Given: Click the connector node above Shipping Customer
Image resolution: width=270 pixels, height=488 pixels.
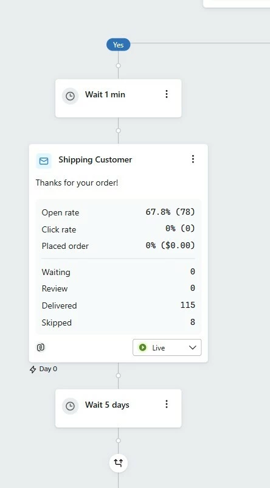Looking at the screenshot, I should (x=118, y=131).
